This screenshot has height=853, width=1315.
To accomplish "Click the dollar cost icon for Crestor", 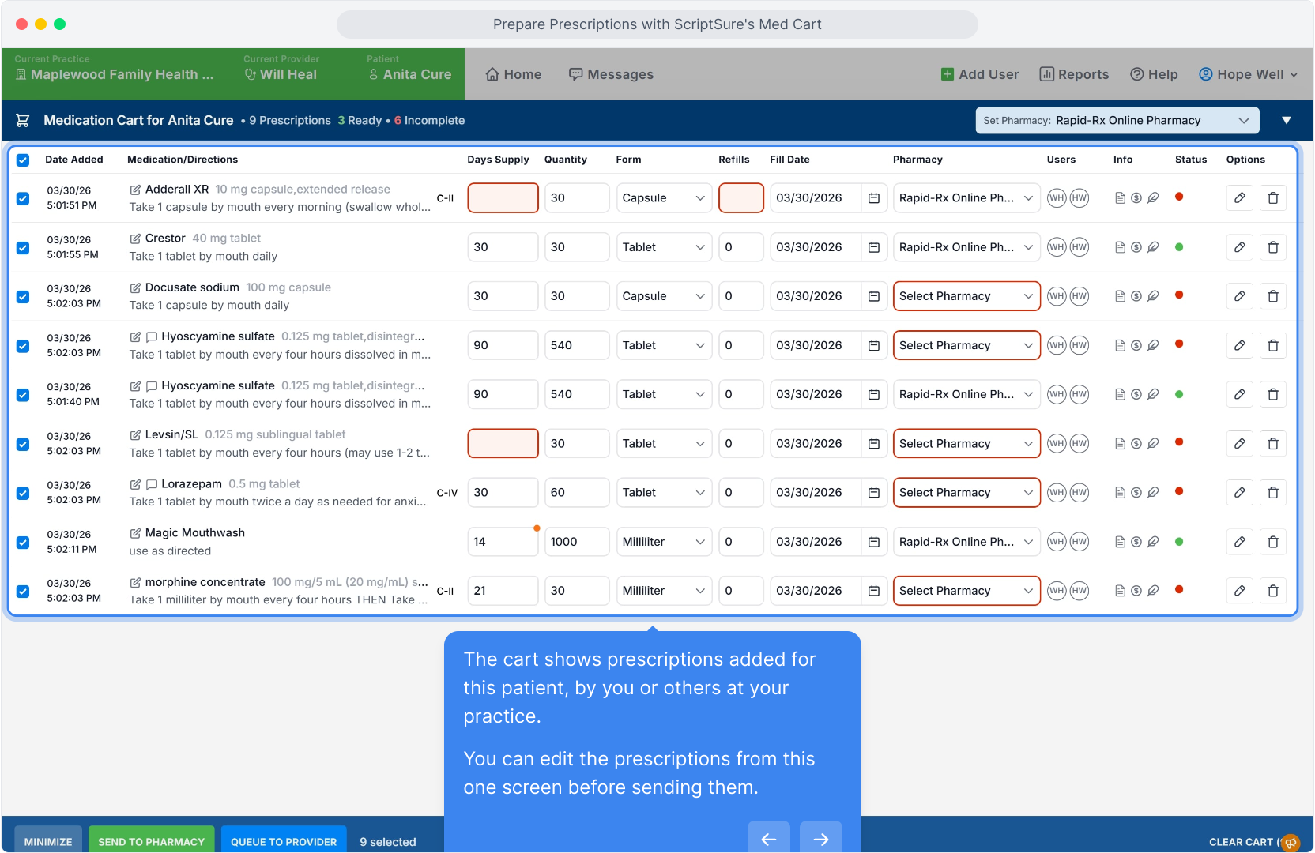I will [1136, 247].
